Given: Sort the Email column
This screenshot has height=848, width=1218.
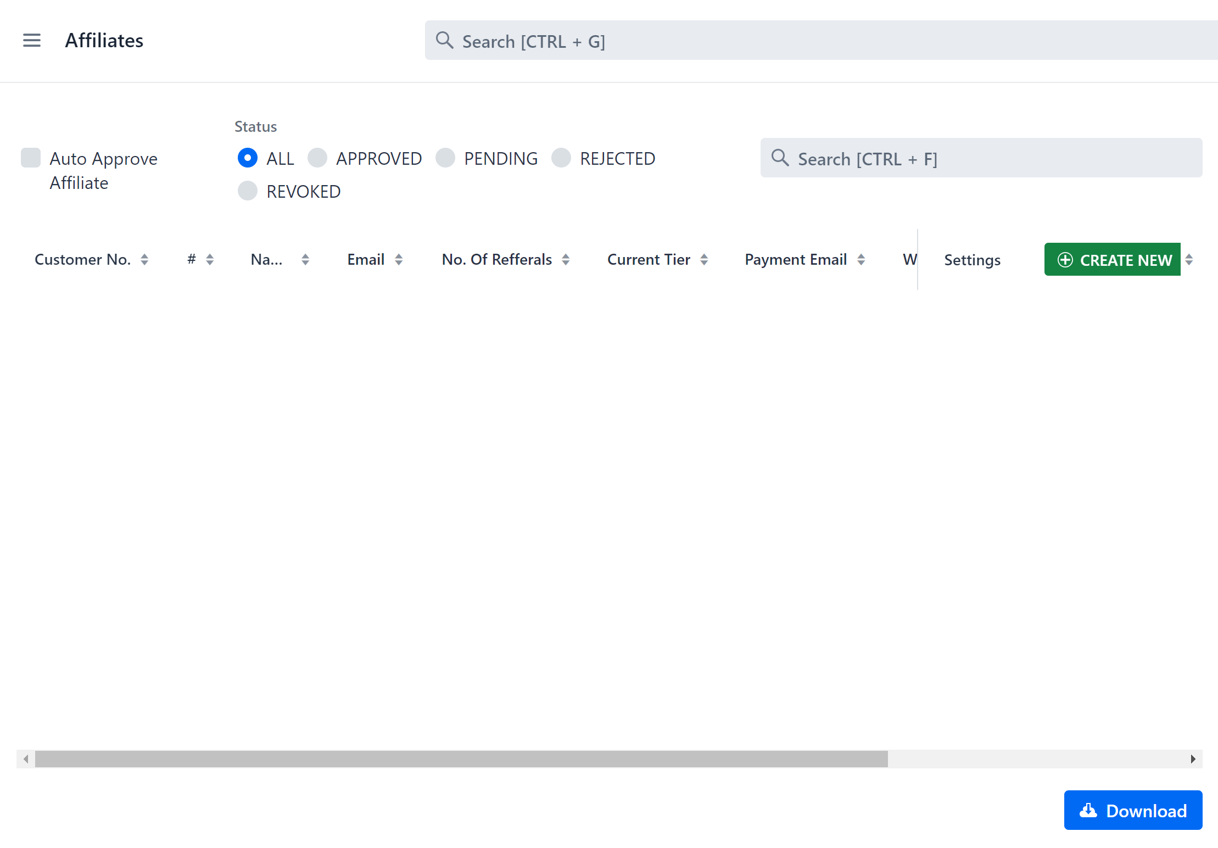Looking at the screenshot, I should tap(399, 259).
